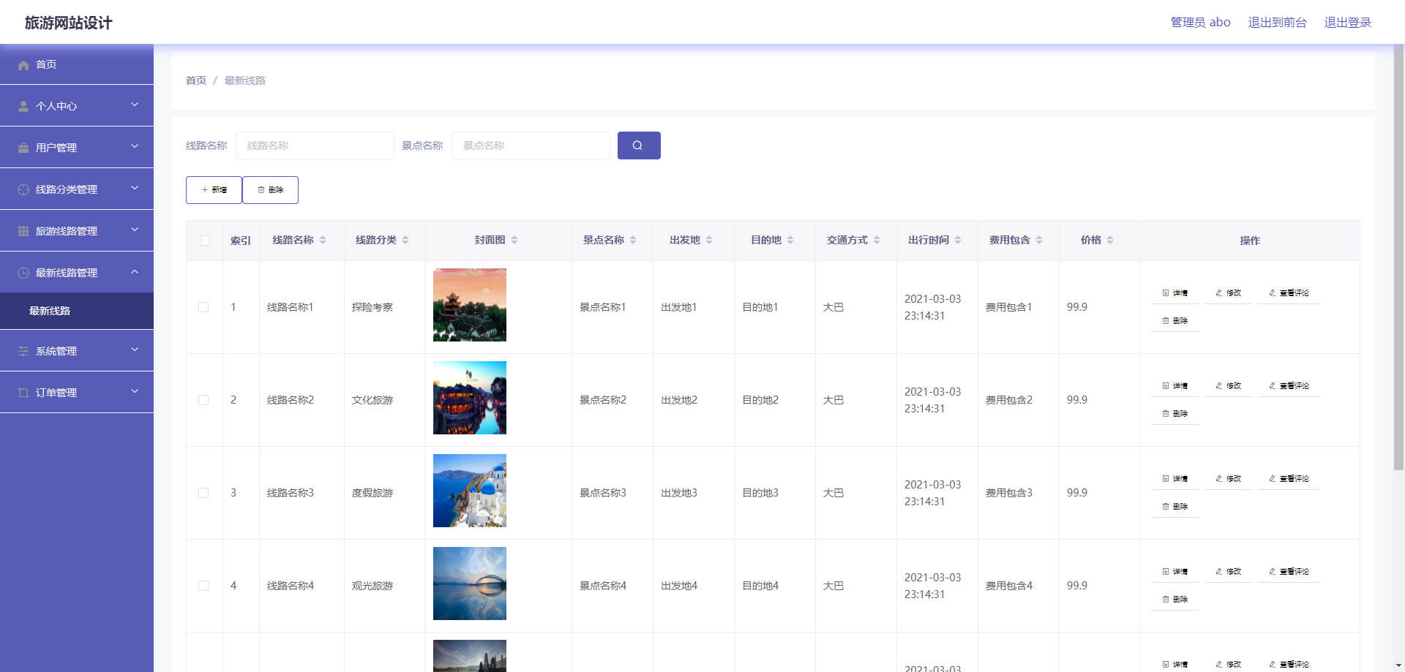The image size is (1405, 672).
Task: Click 修改 for 线路名称4 row
Action: click(x=1228, y=572)
